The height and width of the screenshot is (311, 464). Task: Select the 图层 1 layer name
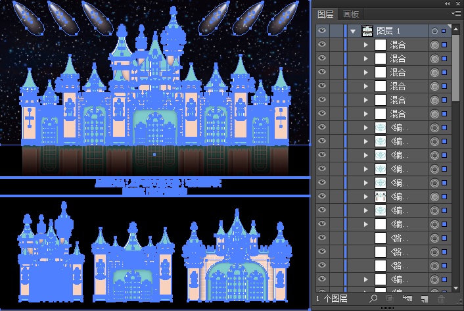click(x=388, y=31)
